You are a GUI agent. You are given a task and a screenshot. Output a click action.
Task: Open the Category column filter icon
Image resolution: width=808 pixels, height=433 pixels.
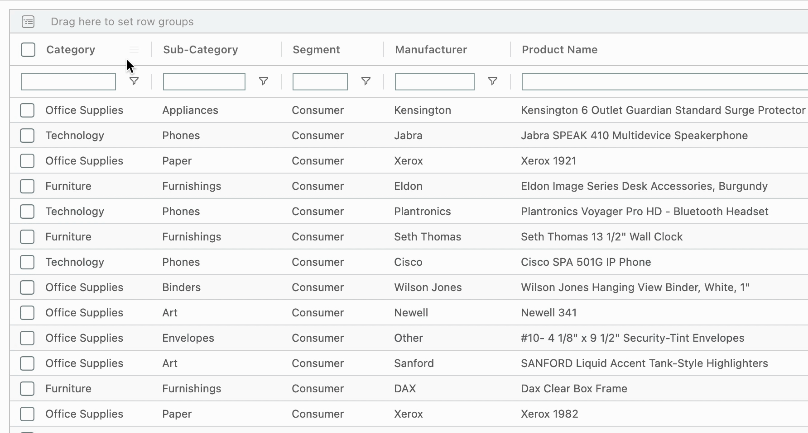[134, 81]
